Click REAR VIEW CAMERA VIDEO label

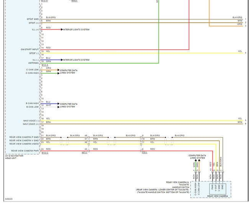[24, 144]
